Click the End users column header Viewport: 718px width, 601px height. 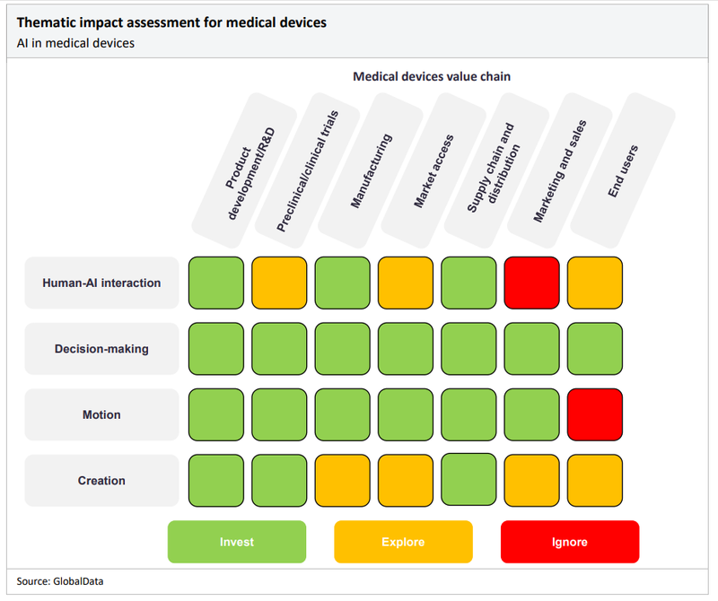click(x=622, y=171)
